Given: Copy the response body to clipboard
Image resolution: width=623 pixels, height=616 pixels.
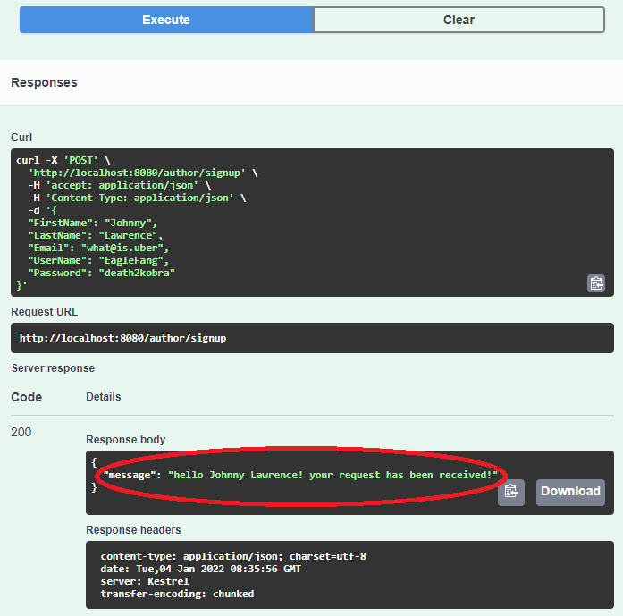Looking at the screenshot, I should 511,492.
